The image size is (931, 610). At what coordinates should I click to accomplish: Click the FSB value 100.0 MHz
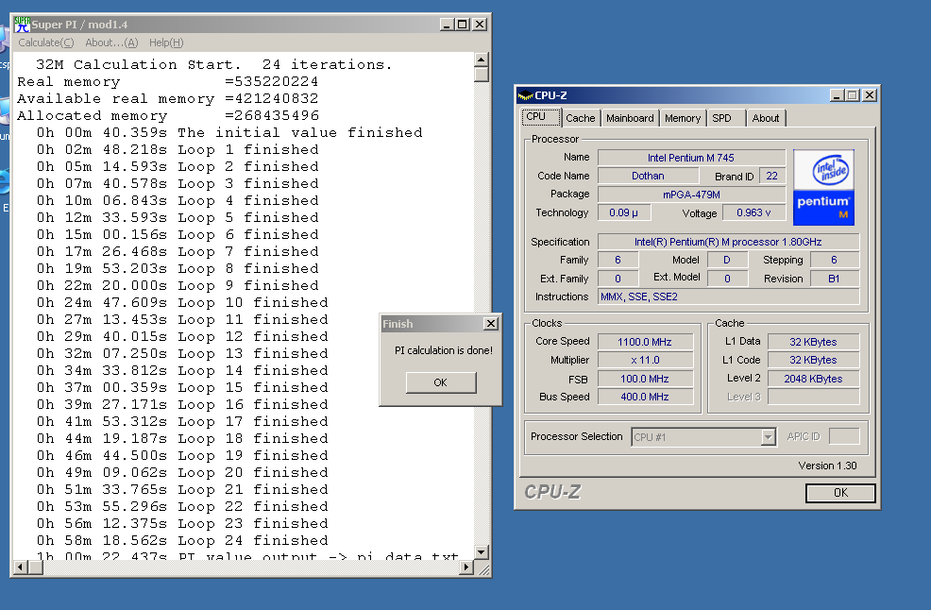point(645,379)
